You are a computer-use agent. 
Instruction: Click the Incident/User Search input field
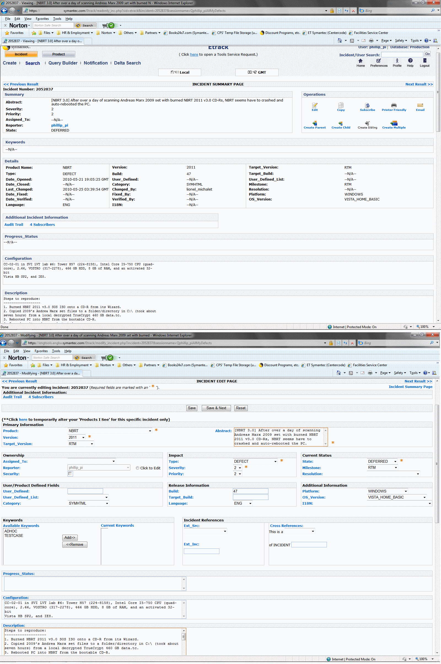[x=402, y=55]
